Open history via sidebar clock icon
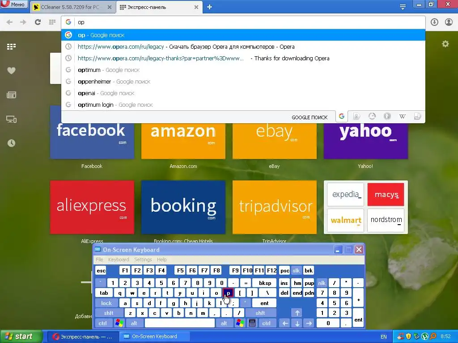The height and width of the screenshot is (343, 458). click(11, 143)
